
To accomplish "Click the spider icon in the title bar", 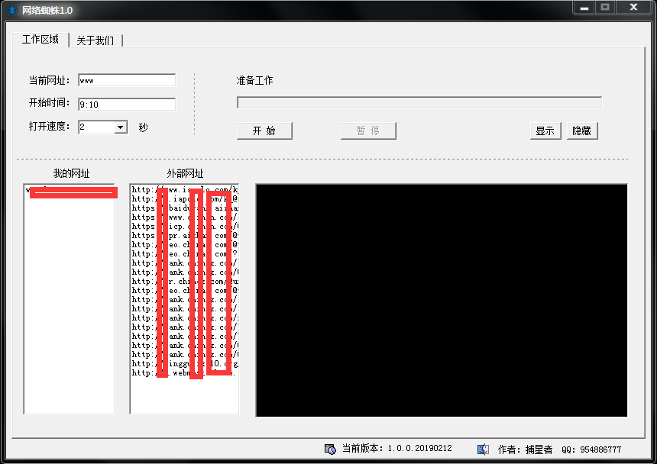I will coord(11,9).
